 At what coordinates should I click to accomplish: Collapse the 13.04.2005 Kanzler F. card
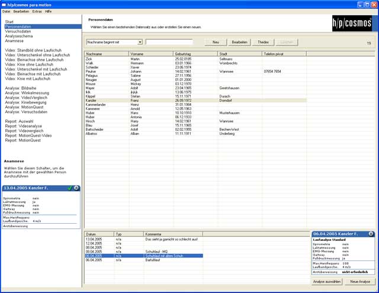point(76,188)
